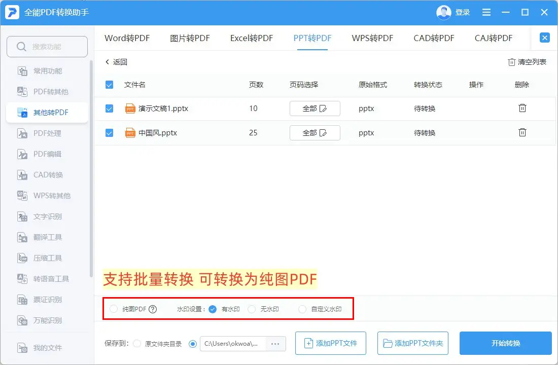Toggle the select-all checkbox in header
The height and width of the screenshot is (365, 558).
109,85
